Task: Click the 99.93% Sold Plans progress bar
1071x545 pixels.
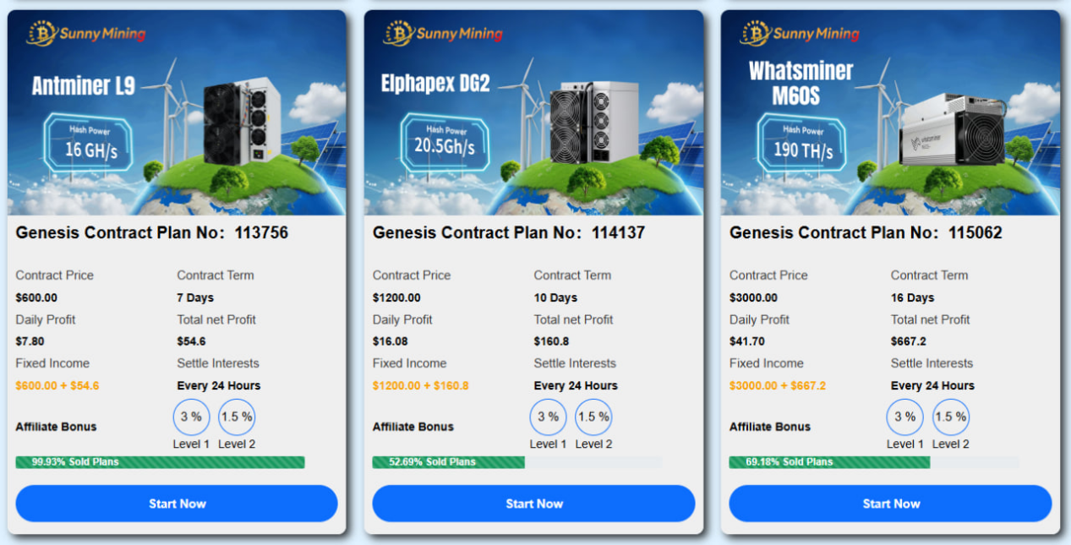Action: [160, 462]
